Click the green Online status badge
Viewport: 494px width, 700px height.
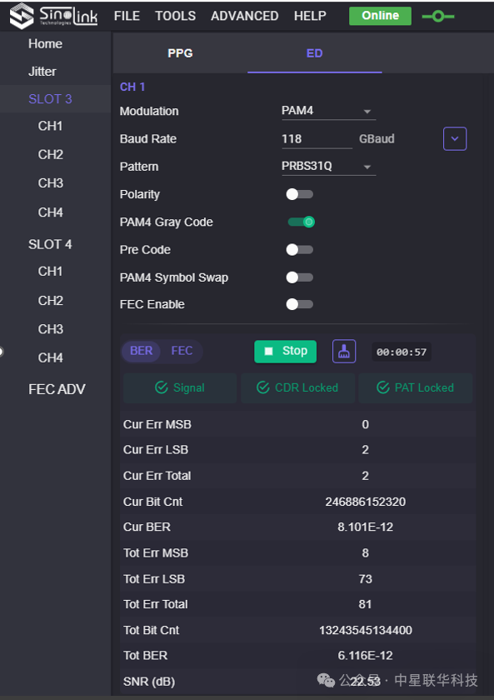click(x=380, y=16)
